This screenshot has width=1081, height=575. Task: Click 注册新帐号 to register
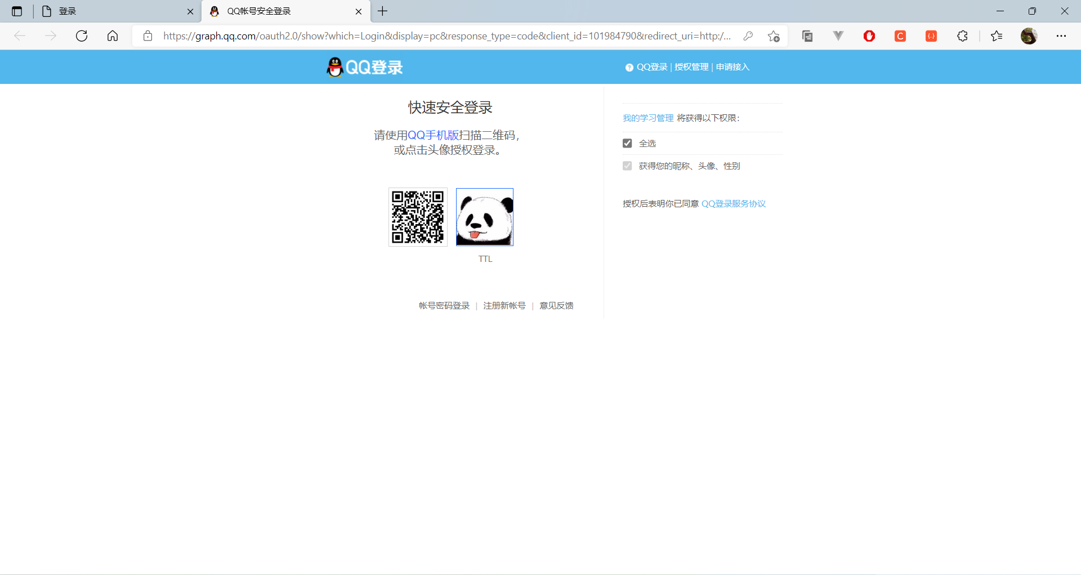[x=504, y=305]
